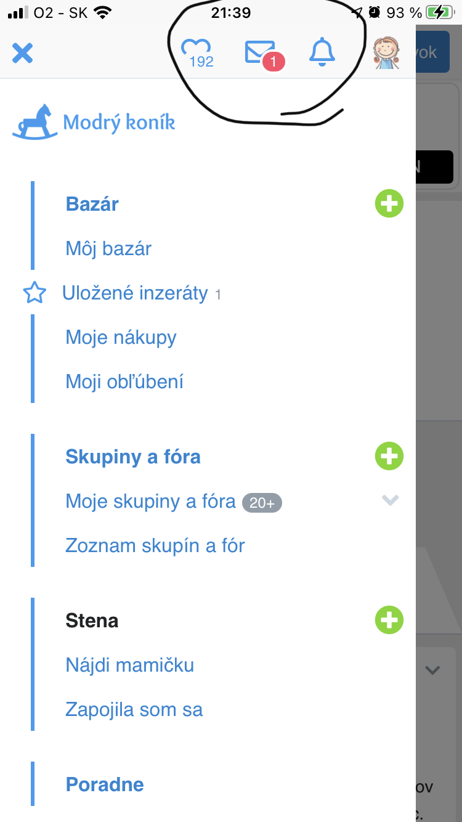This screenshot has width=462, height=822.
Task: Close the side menu with X icon
Action: [x=23, y=54]
